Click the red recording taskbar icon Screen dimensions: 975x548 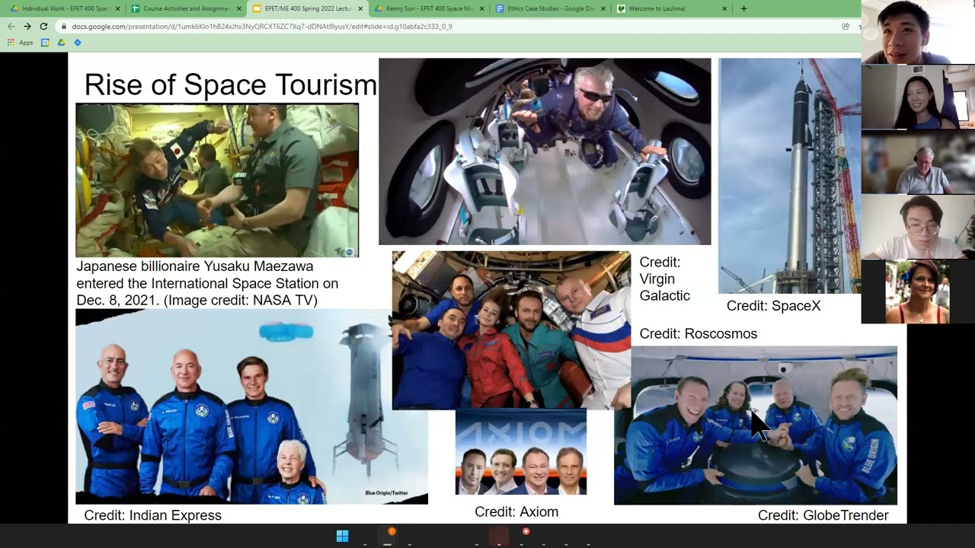526,532
